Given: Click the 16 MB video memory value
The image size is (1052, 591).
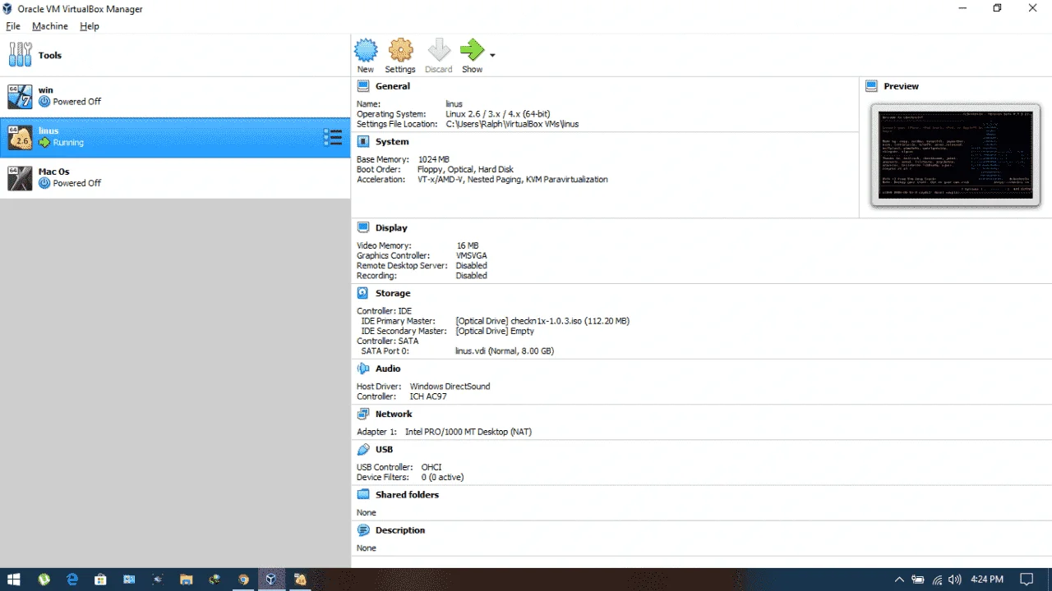Looking at the screenshot, I should (468, 245).
